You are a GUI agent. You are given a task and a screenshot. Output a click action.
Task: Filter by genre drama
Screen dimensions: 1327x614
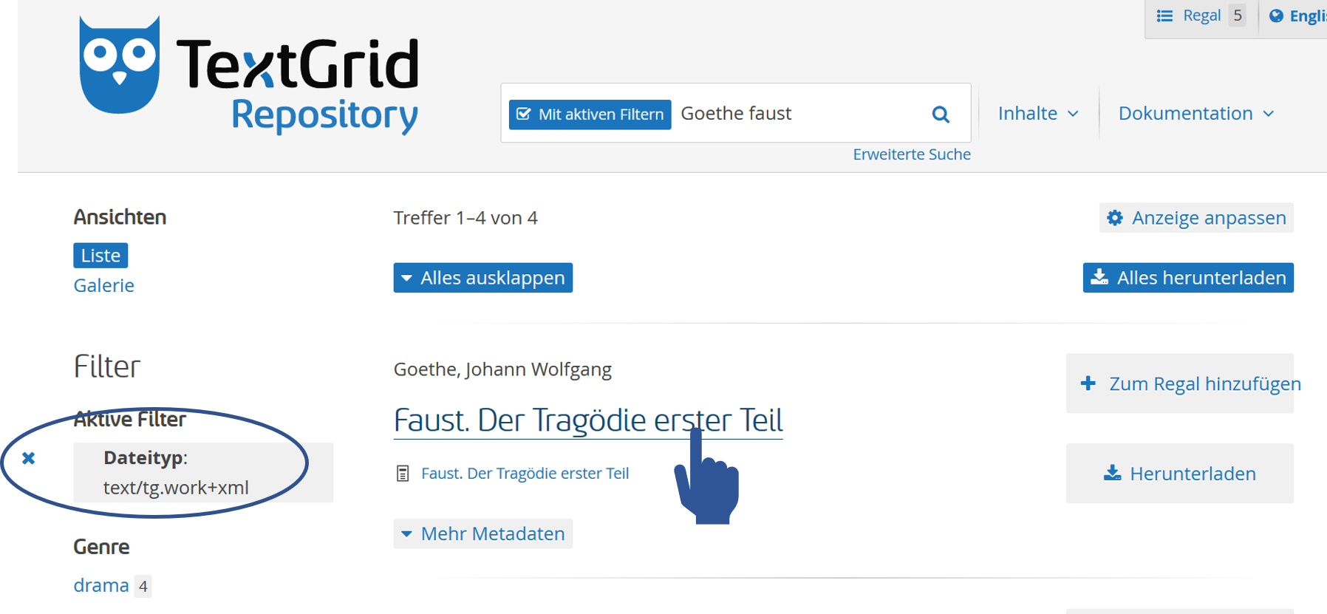click(x=101, y=585)
